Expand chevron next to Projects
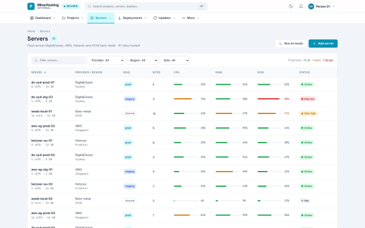 [x=82, y=18]
